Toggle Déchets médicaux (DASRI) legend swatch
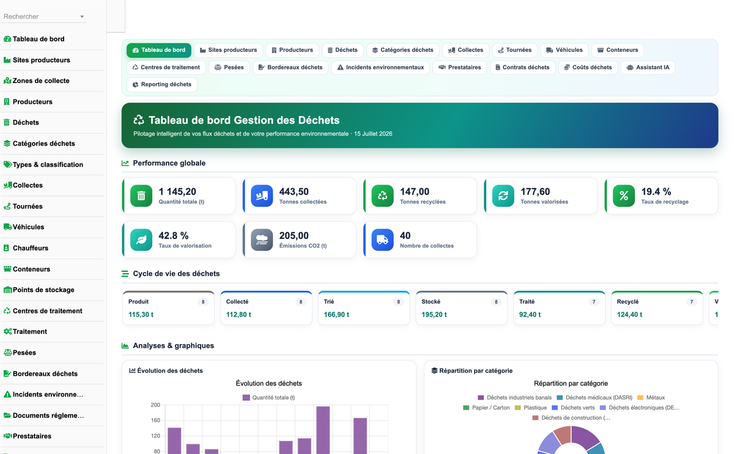 560,397
